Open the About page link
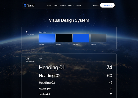The image size is (138, 98). pos(55,5)
